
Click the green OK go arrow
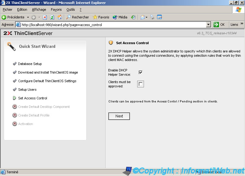(216, 25)
